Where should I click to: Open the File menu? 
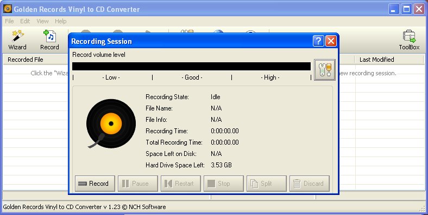(x=9, y=21)
